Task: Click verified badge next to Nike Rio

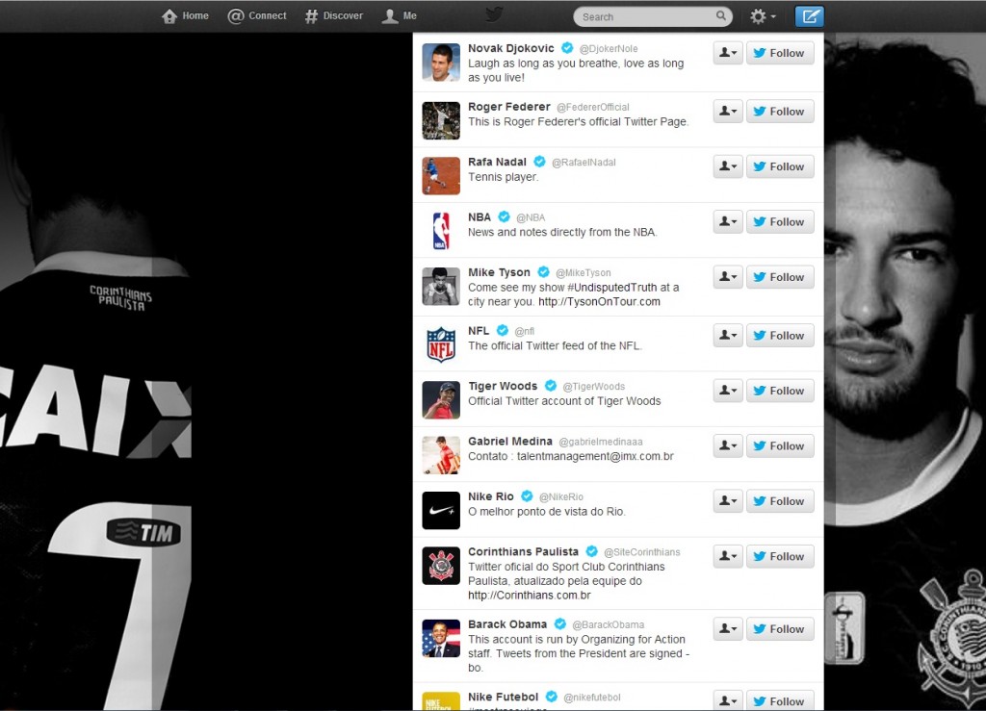Action: click(x=527, y=496)
